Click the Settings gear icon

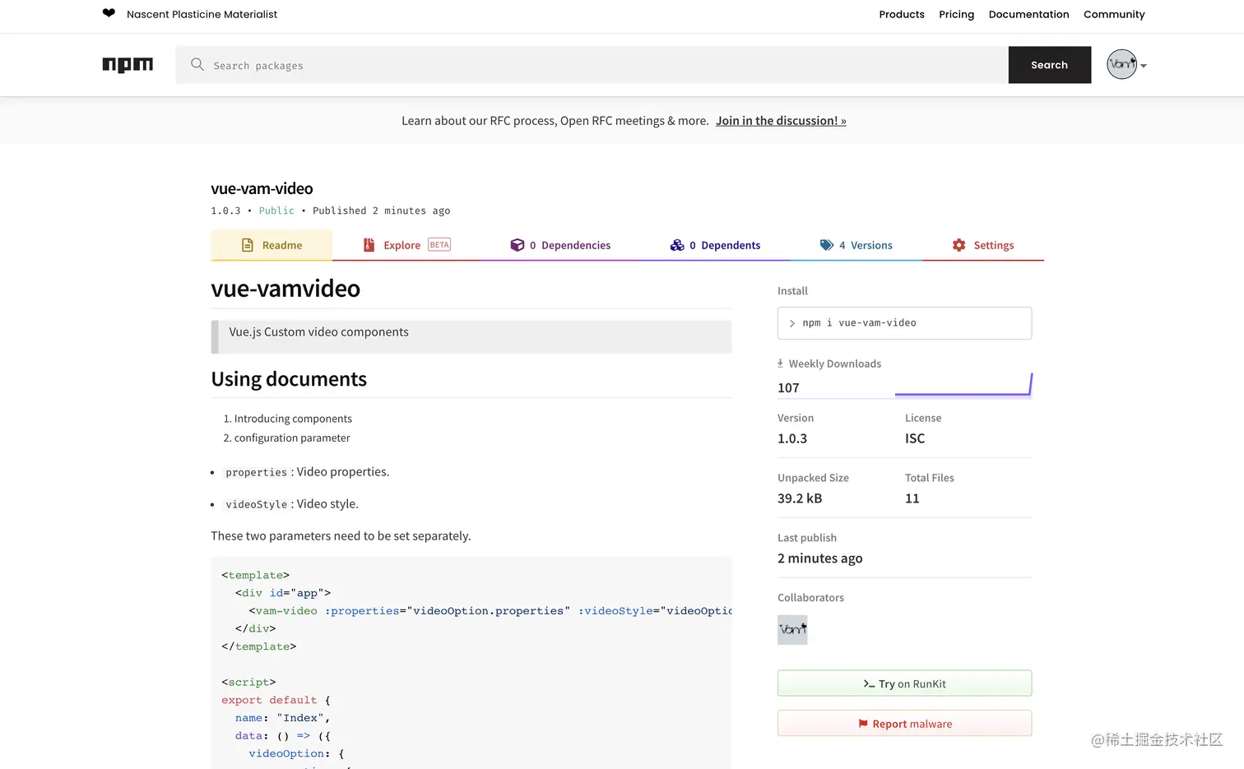pyautogui.click(x=959, y=245)
